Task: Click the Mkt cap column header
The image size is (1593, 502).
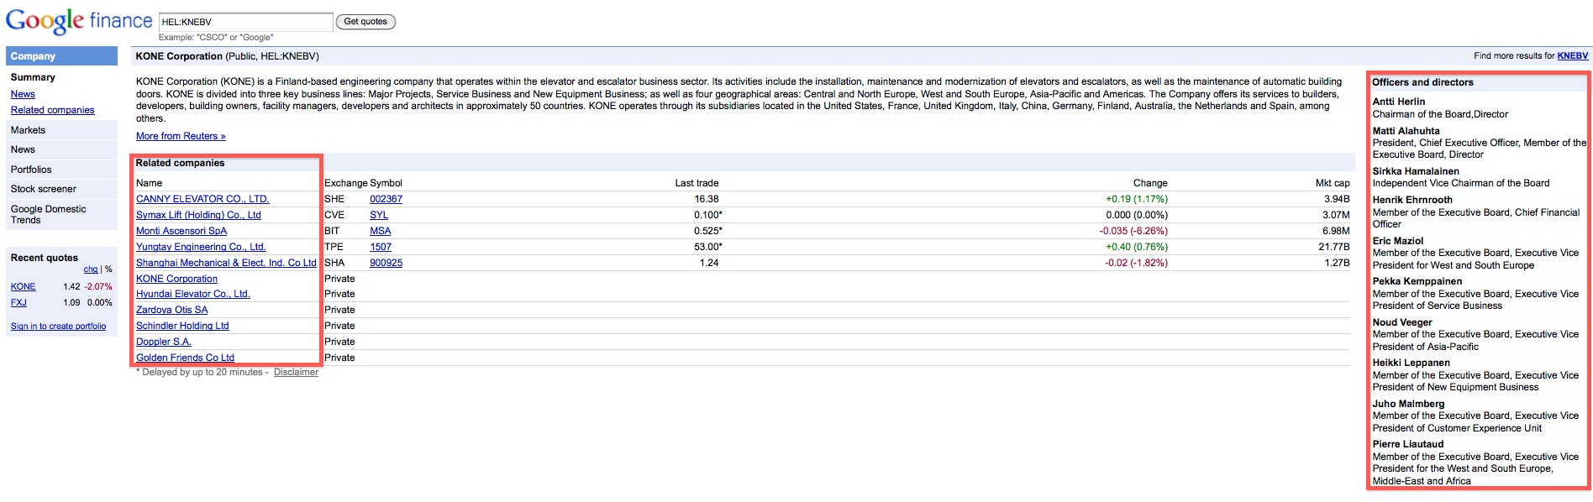Action: [x=1333, y=183]
